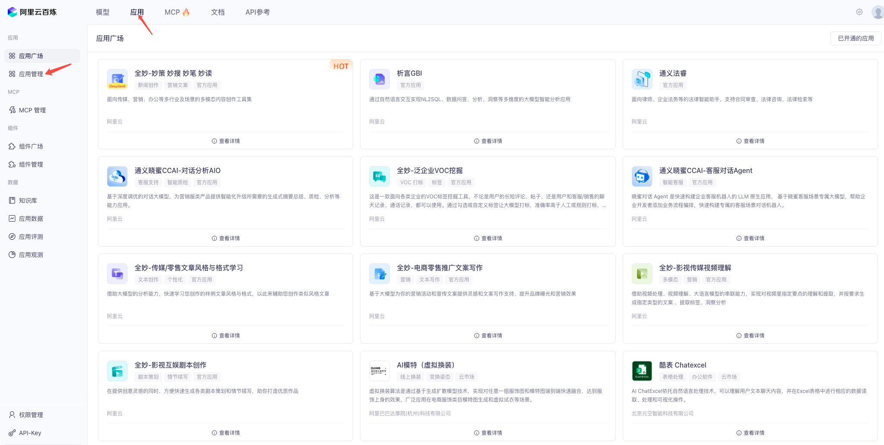This screenshot has width=884, height=445.
Task: Click the 通义晓蜜CCAI-客服对话Agent app icon
Action: (642, 176)
